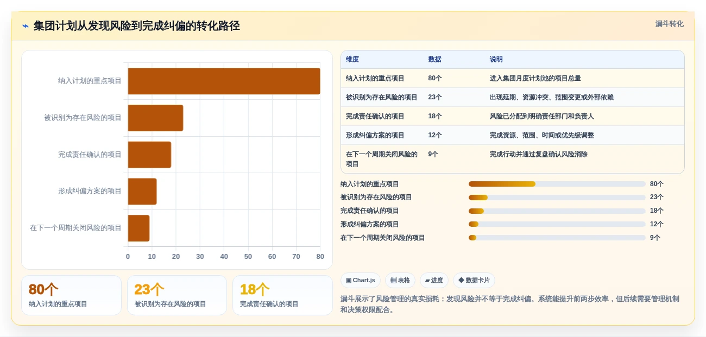706x337 pixels.
Task: Click the 数据卡片 tag chip
Action: pyautogui.click(x=474, y=281)
